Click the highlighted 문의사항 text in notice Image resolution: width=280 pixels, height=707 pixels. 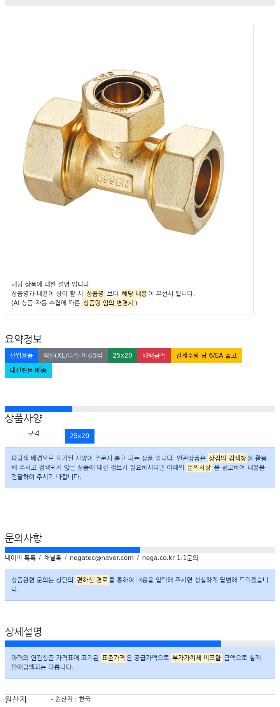[x=199, y=467]
